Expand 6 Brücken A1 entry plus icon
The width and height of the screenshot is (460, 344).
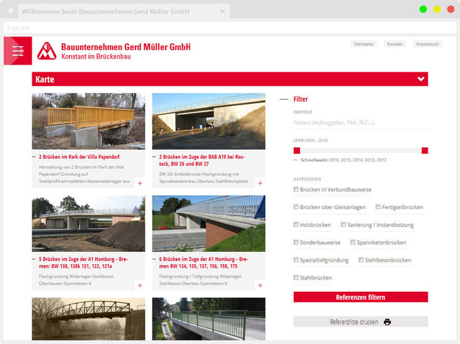pos(260,285)
